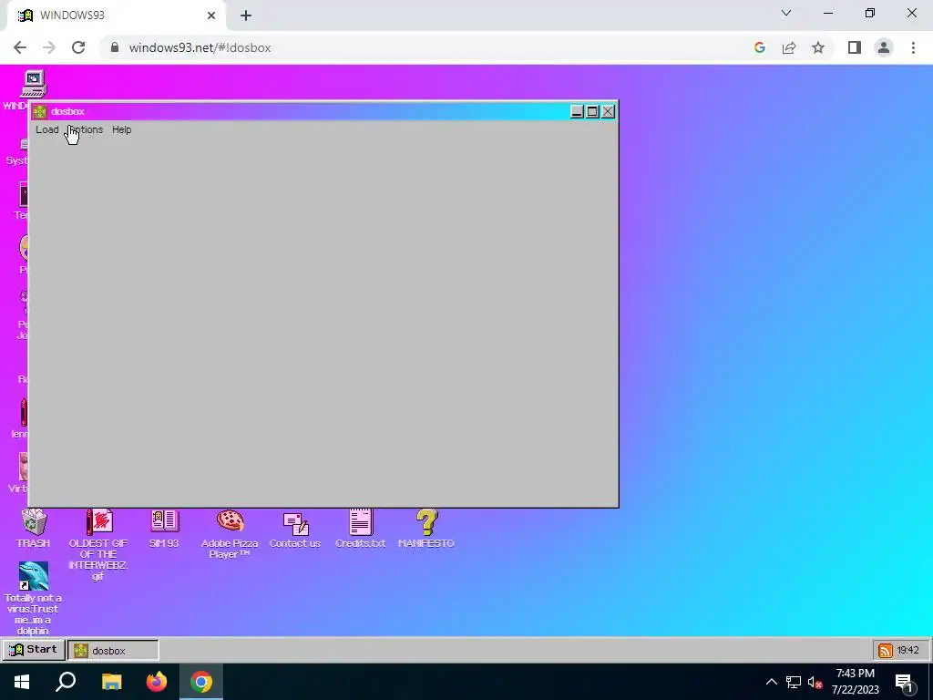Show hidden system tray icons
933x700 pixels.
point(771,682)
